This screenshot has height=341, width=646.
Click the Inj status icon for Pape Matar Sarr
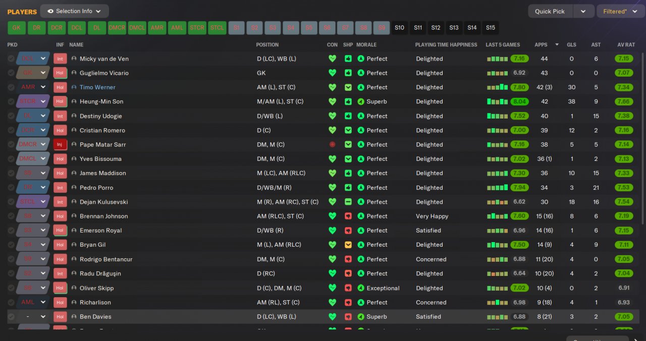pyautogui.click(x=60, y=144)
